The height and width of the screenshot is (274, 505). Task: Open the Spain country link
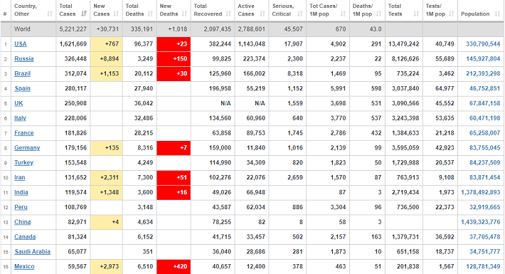pos(22,88)
